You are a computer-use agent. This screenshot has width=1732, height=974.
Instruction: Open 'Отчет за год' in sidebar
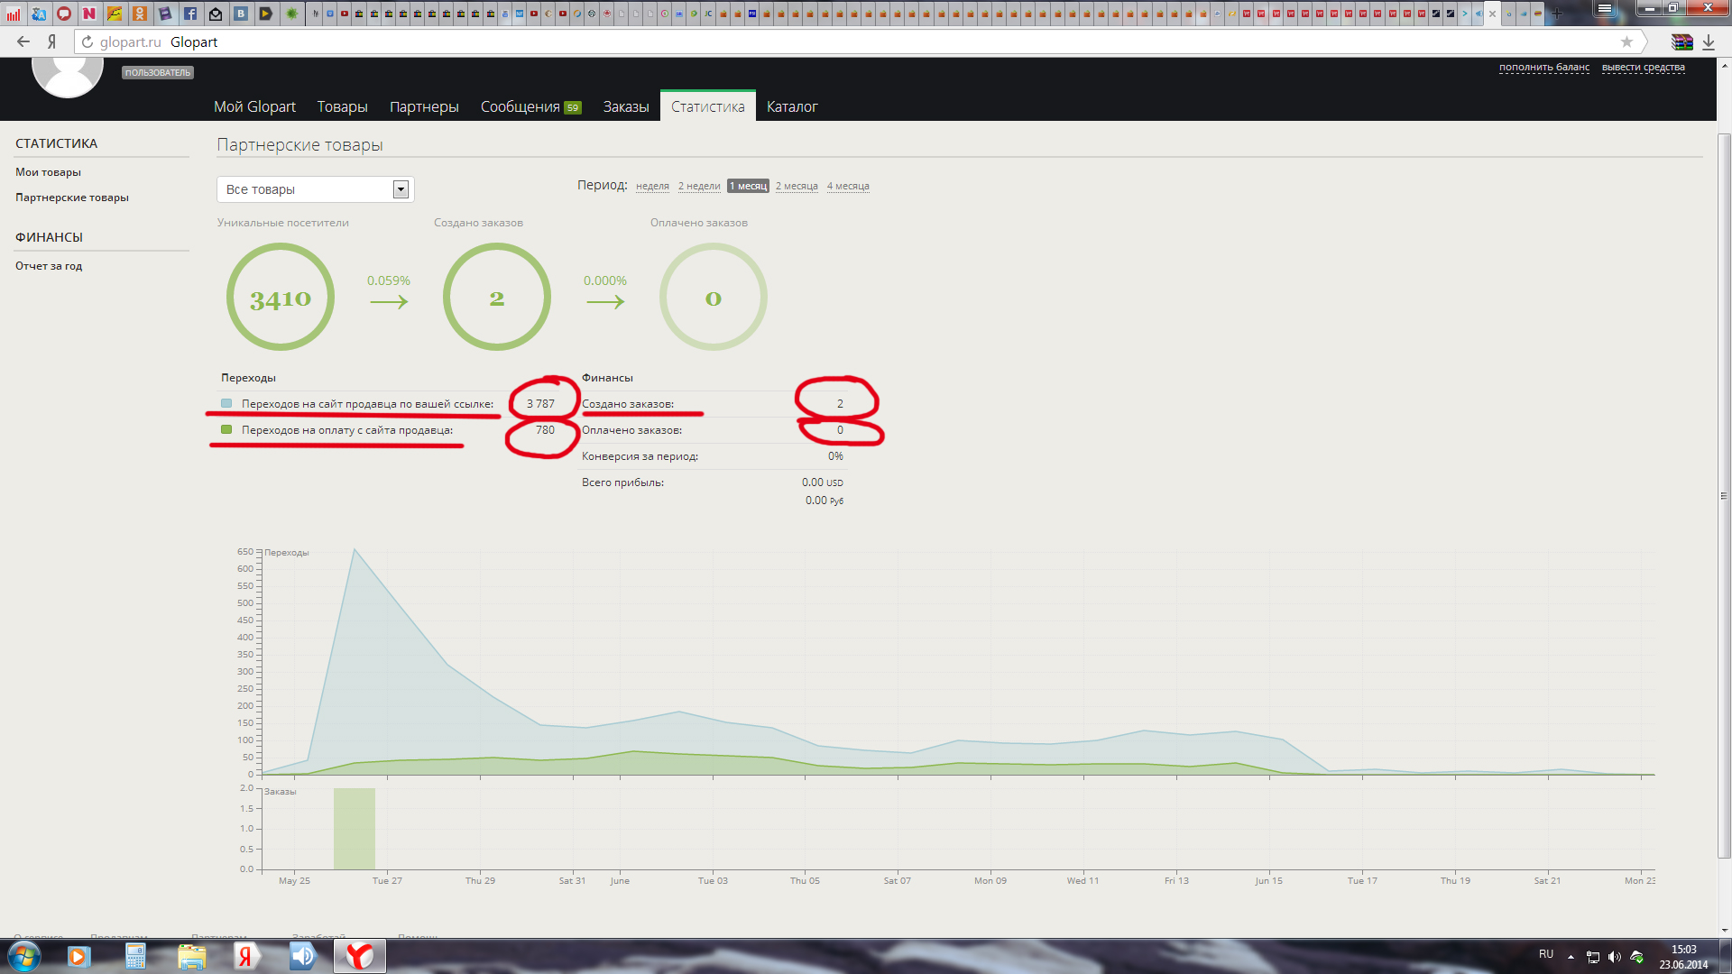pos(49,266)
